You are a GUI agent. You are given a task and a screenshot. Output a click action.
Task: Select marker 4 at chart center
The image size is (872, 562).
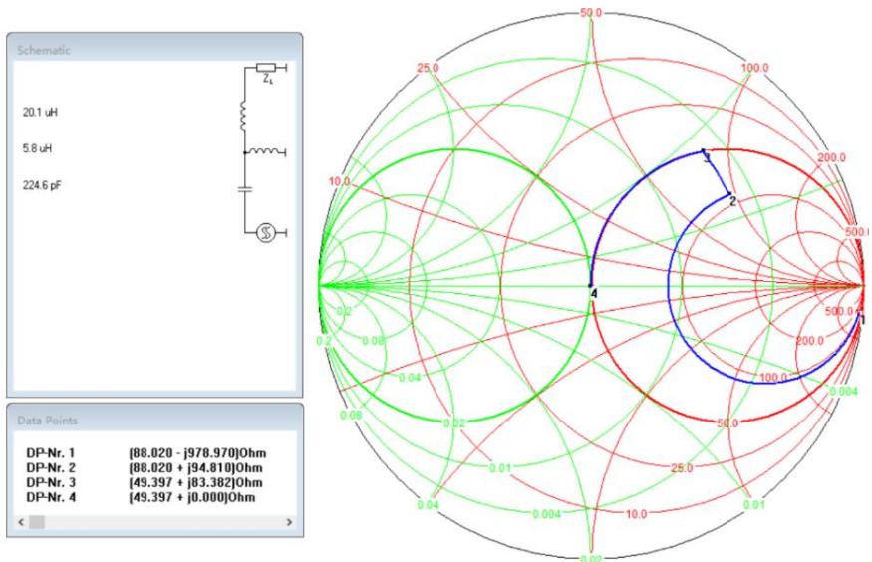point(591,289)
